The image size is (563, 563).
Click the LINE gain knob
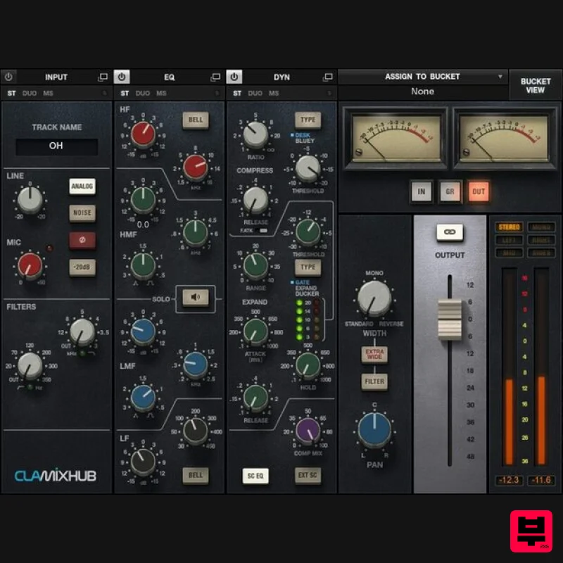tap(30, 200)
